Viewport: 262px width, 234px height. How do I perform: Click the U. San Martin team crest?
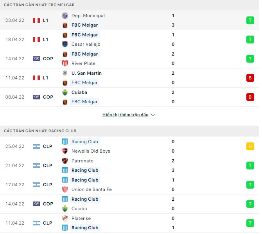[65, 73]
